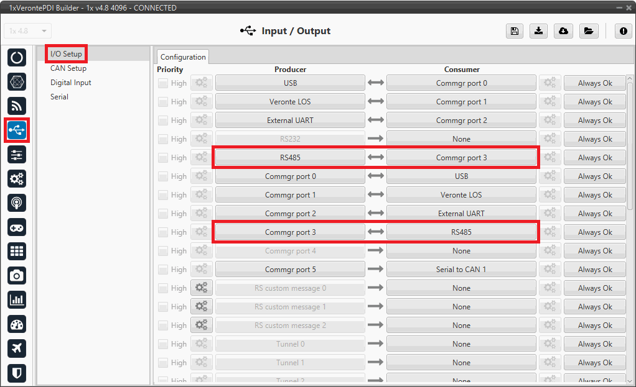This screenshot has width=636, height=387.
Task: Check High priority for Commgr port 5 row
Action: (163, 270)
